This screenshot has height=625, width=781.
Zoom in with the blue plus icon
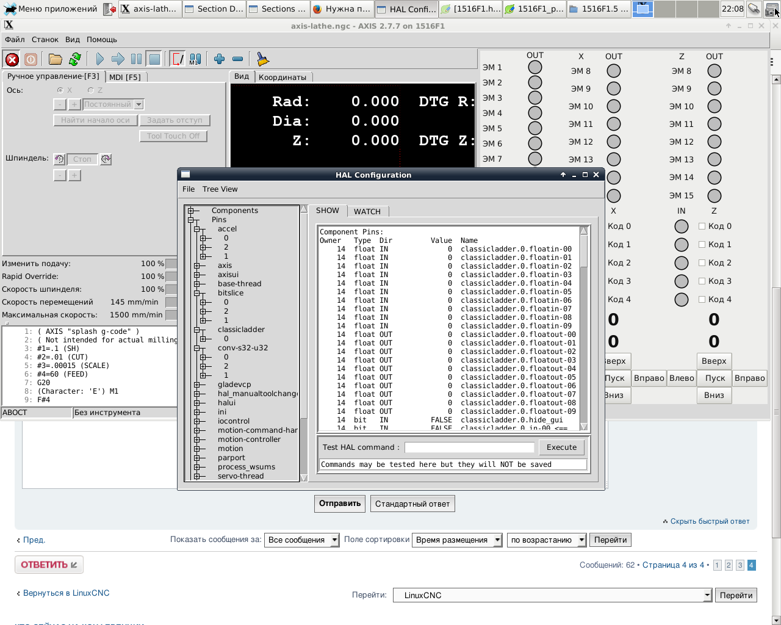pos(219,59)
